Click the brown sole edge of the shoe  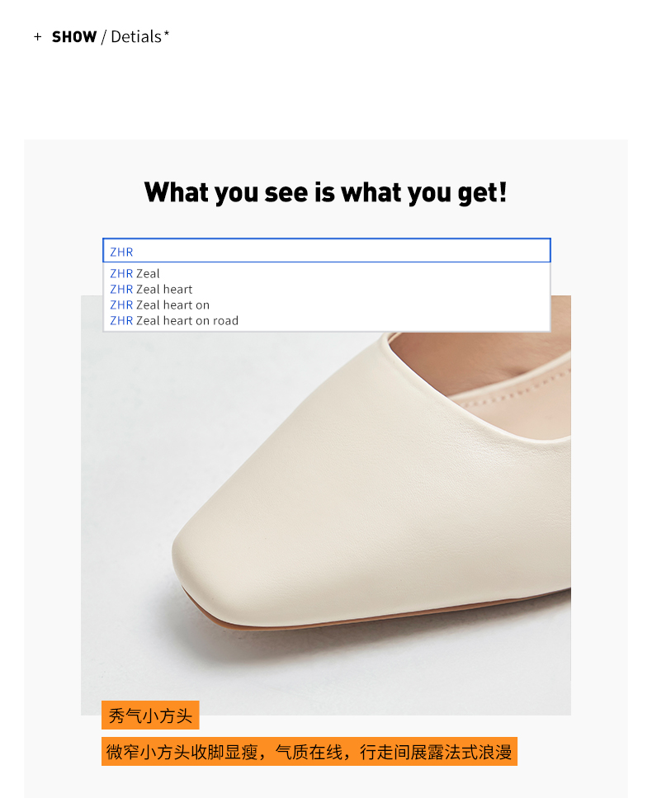(387, 615)
